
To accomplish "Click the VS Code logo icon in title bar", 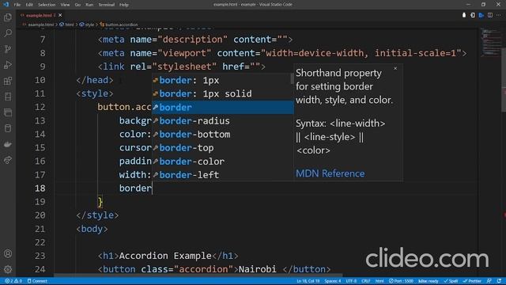I will (x=6, y=5).
